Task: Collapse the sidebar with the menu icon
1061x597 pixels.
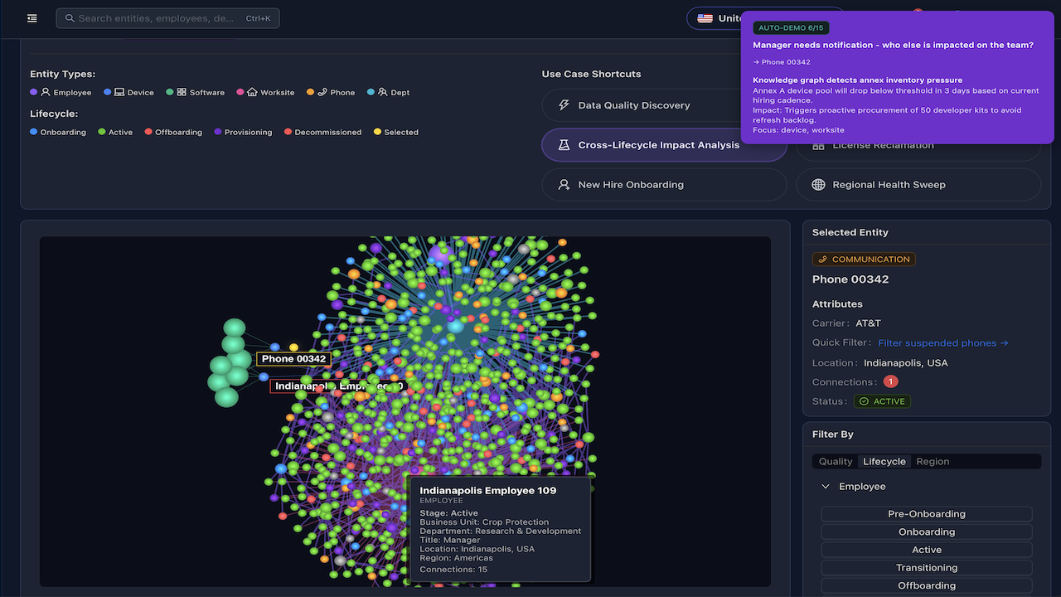Action: (31, 18)
